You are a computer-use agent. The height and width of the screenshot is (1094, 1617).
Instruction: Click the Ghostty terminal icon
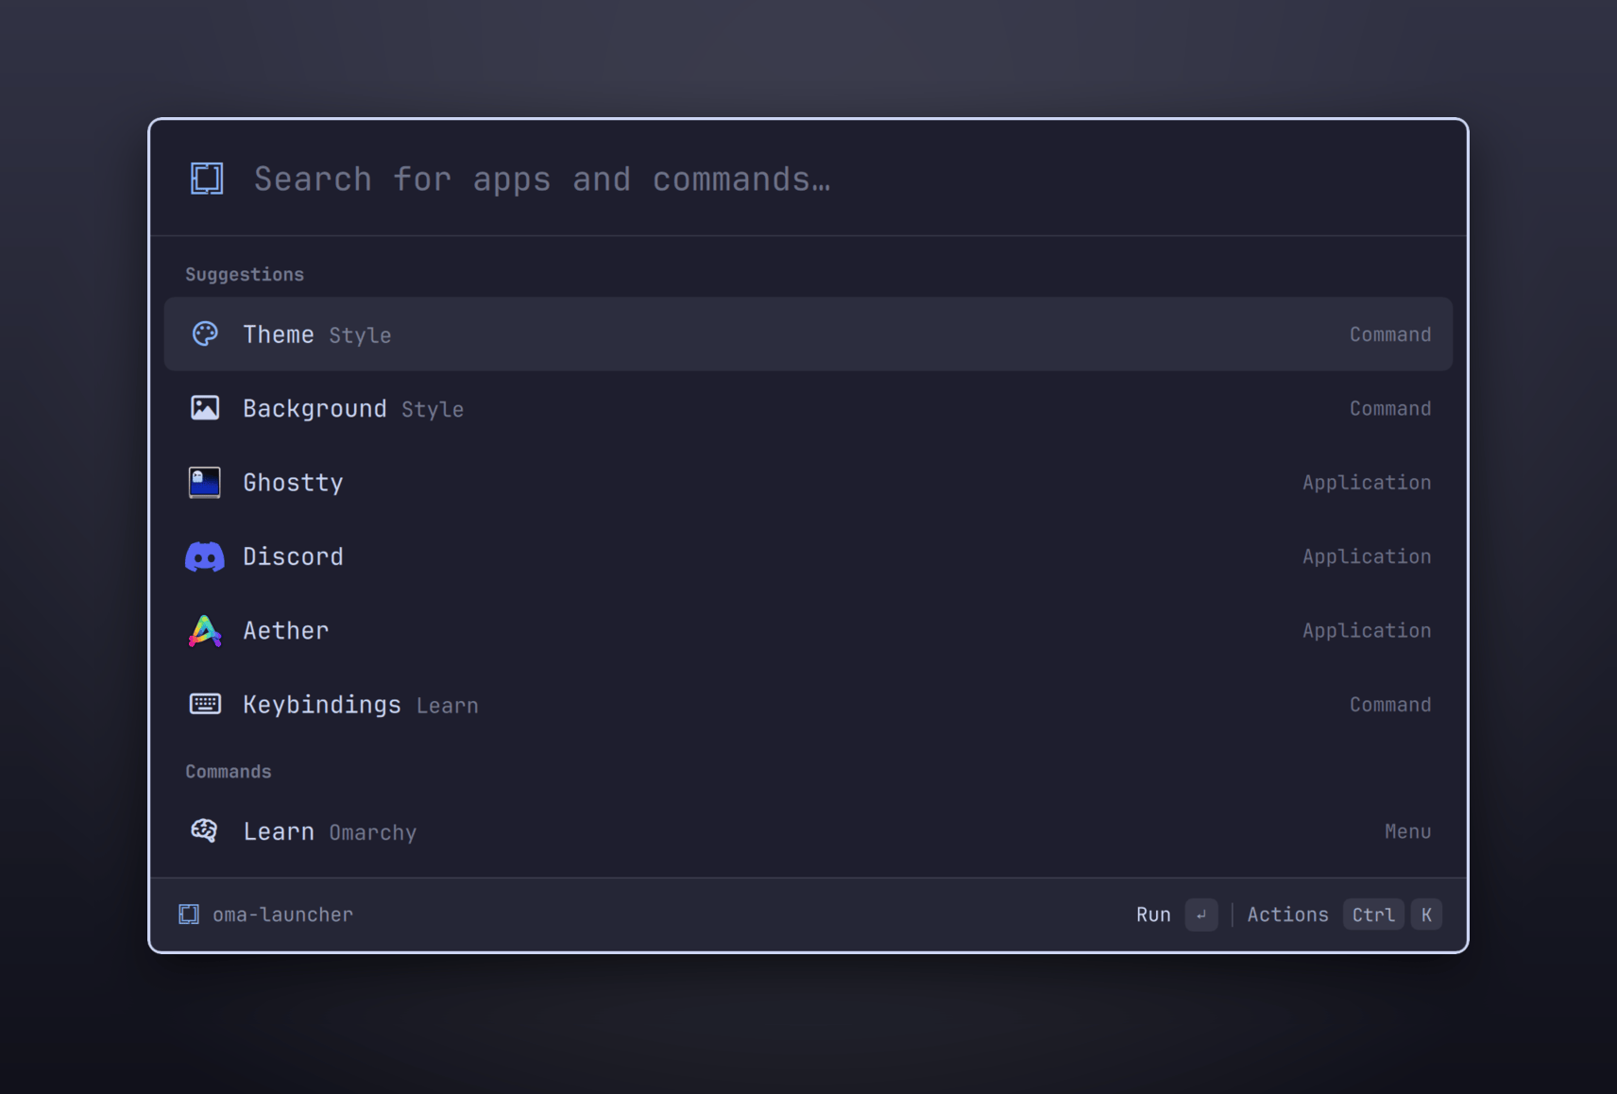click(x=205, y=482)
